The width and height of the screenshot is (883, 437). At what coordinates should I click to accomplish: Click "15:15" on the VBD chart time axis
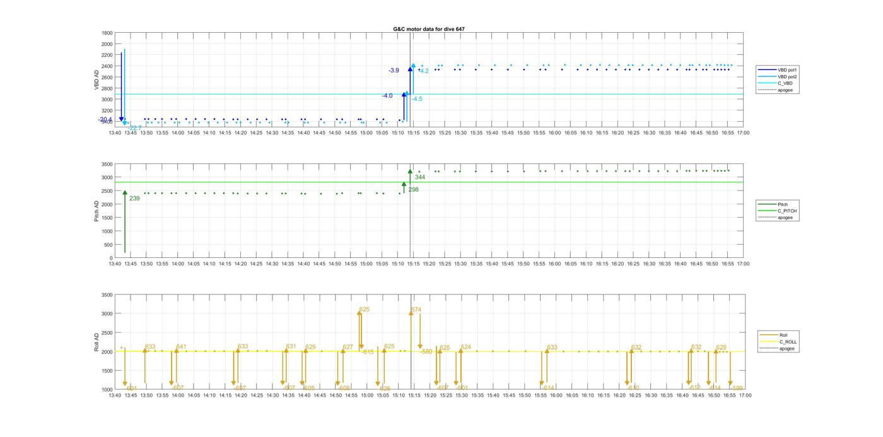pyautogui.click(x=413, y=133)
